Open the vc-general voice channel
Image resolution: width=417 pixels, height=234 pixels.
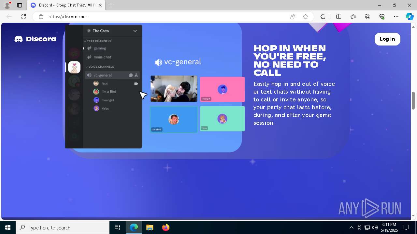coord(112,75)
